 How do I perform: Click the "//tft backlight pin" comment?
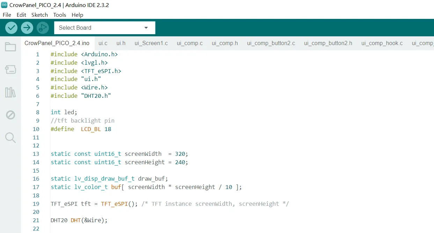click(x=82, y=121)
